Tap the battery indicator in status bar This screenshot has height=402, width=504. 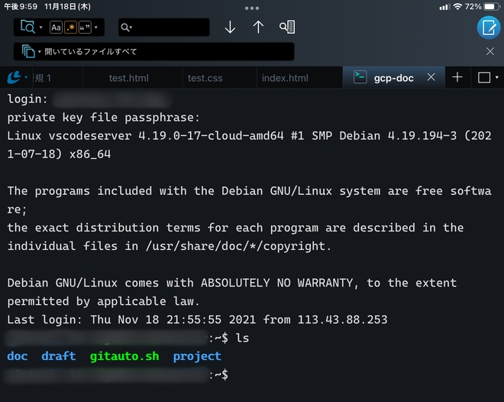pos(492,6)
